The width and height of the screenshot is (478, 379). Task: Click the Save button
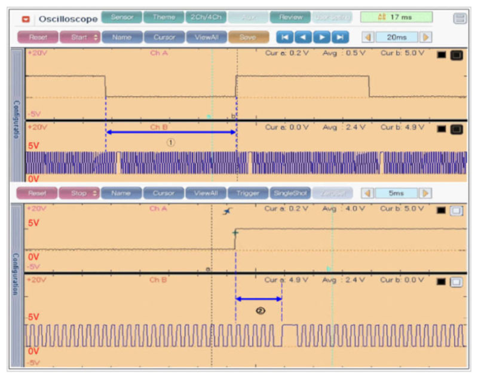click(x=248, y=37)
